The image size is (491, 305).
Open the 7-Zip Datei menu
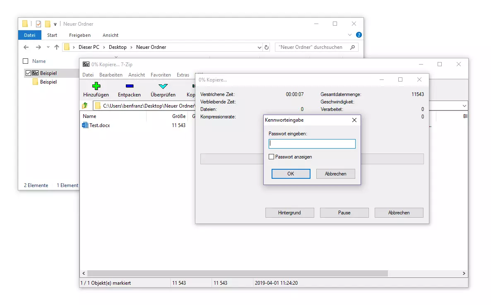(88, 75)
